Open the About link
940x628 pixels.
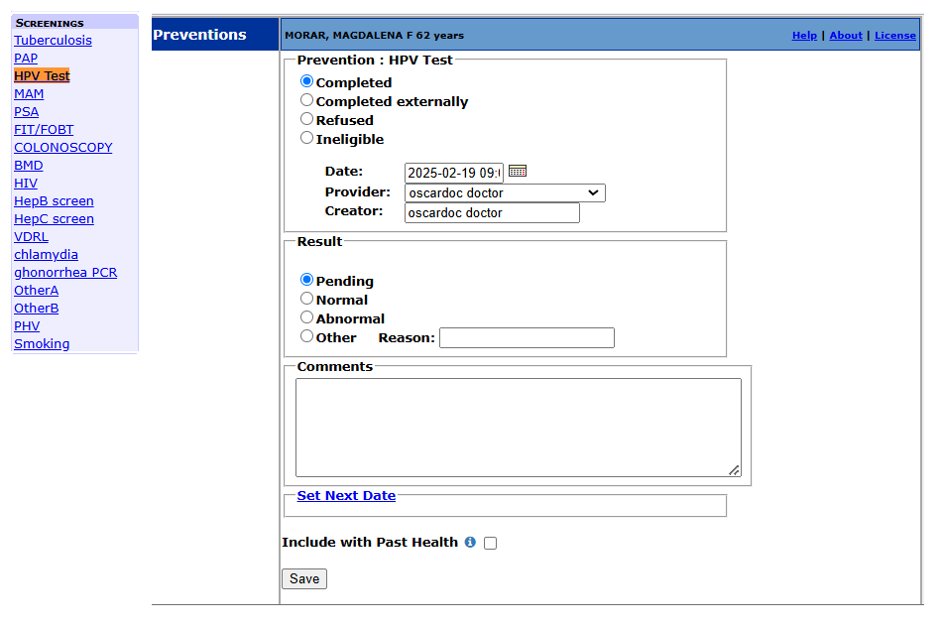[x=846, y=36]
